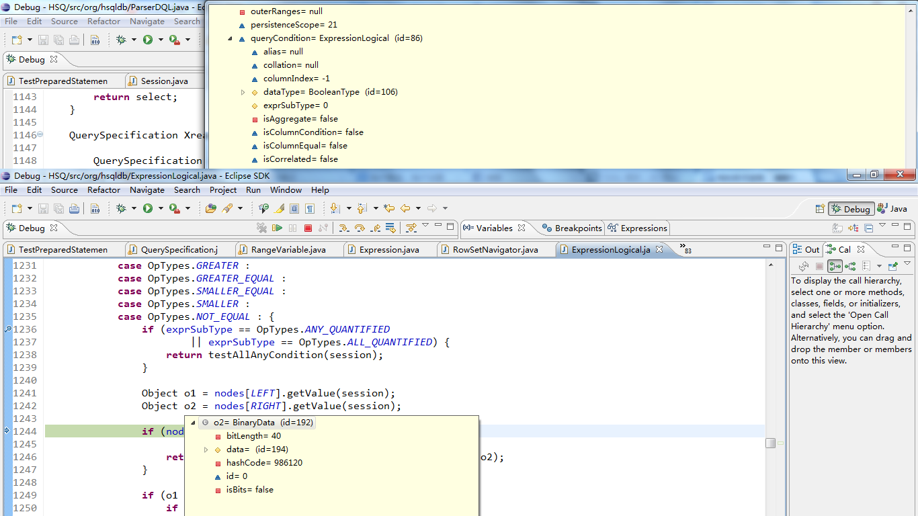
Task: Click the Open Type icon in main toolbar
Action: (211, 208)
